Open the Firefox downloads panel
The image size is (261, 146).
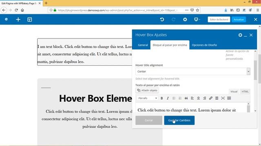coord(226,10)
